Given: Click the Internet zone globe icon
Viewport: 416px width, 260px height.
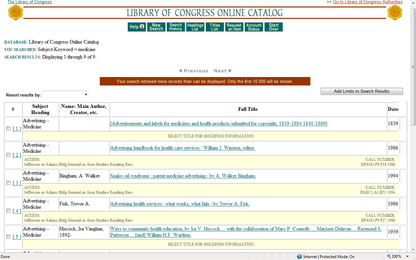Looking at the screenshot, I should tap(299, 256).
